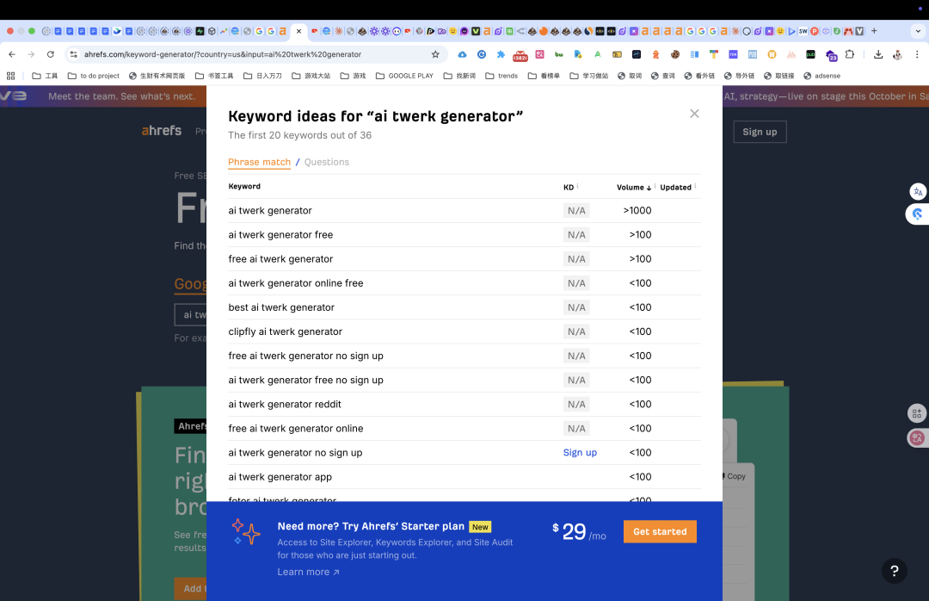The height and width of the screenshot is (601, 929).
Task: Reload the page with the refresh icon
Action: point(51,54)
